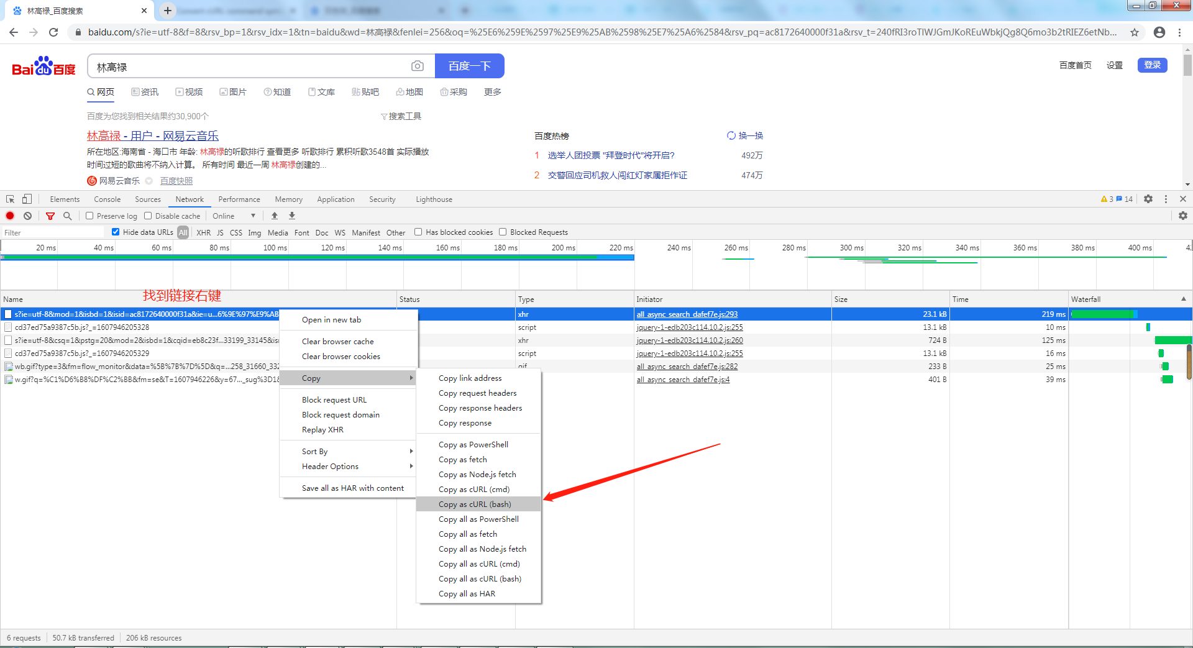Open Network panel settings gear
1193x648 pixels.
click(x=1183, y=216)
